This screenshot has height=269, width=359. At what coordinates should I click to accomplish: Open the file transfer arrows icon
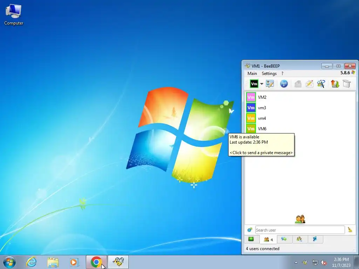pyautogui.click(x=335, y=84)
